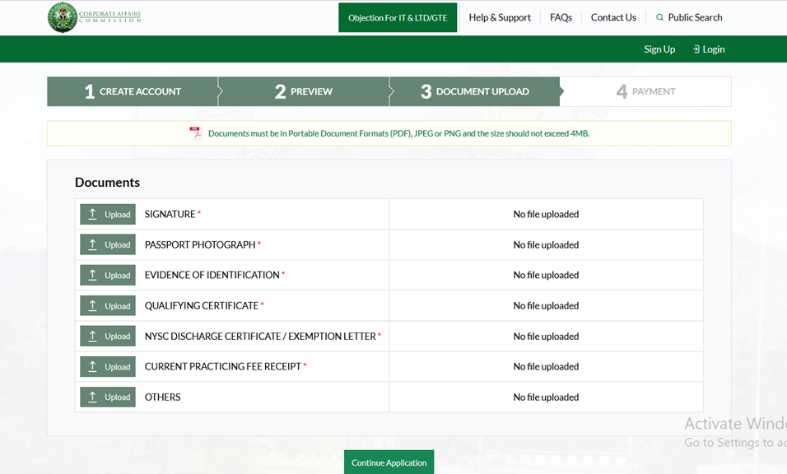Upload the SIGNATURE document
This screenshot has height=474, width=787.
tap(108, 214)
